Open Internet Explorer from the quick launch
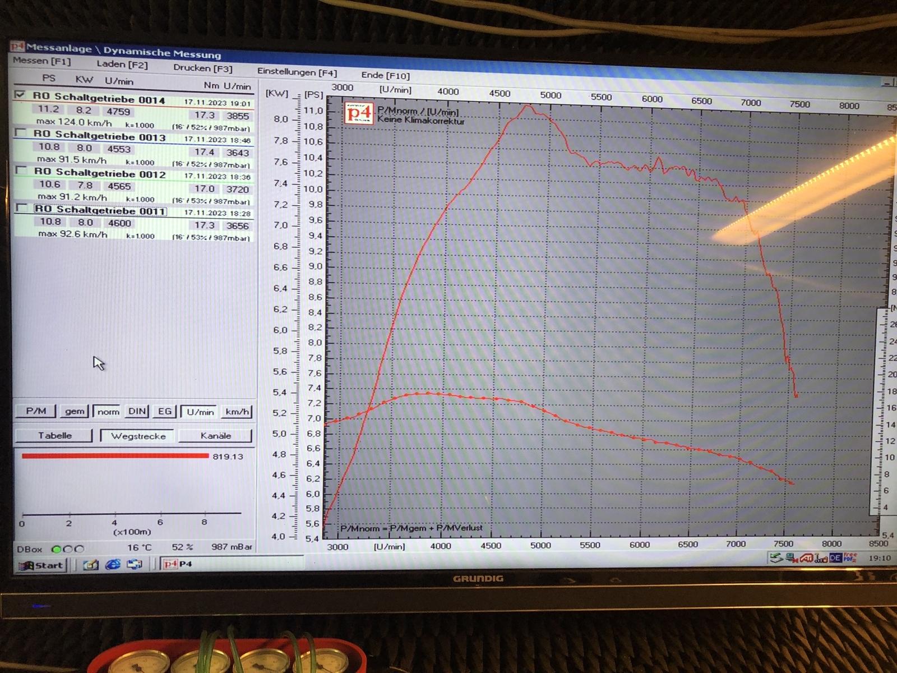Screen dimensions: 897x673 click(x=113, y=564)
